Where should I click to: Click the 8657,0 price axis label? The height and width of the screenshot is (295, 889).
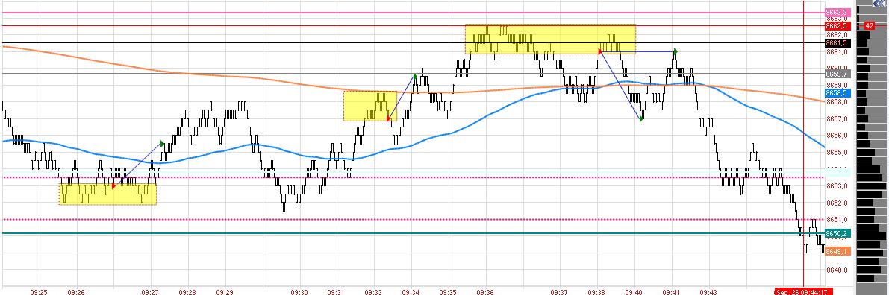(x=837, y=119)
